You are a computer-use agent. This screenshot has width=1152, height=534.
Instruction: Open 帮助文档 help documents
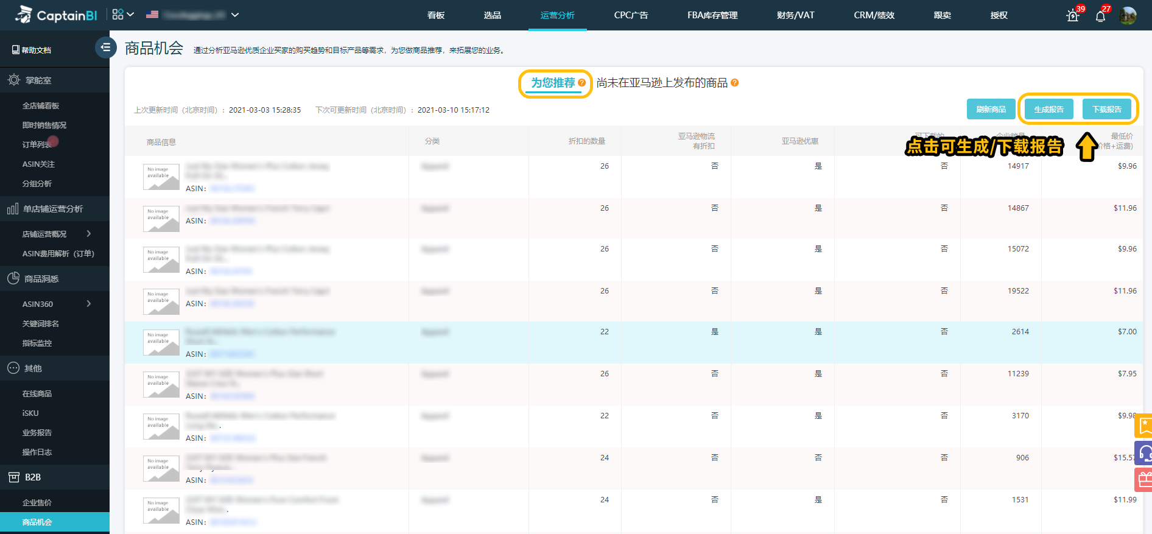(32, 50)
